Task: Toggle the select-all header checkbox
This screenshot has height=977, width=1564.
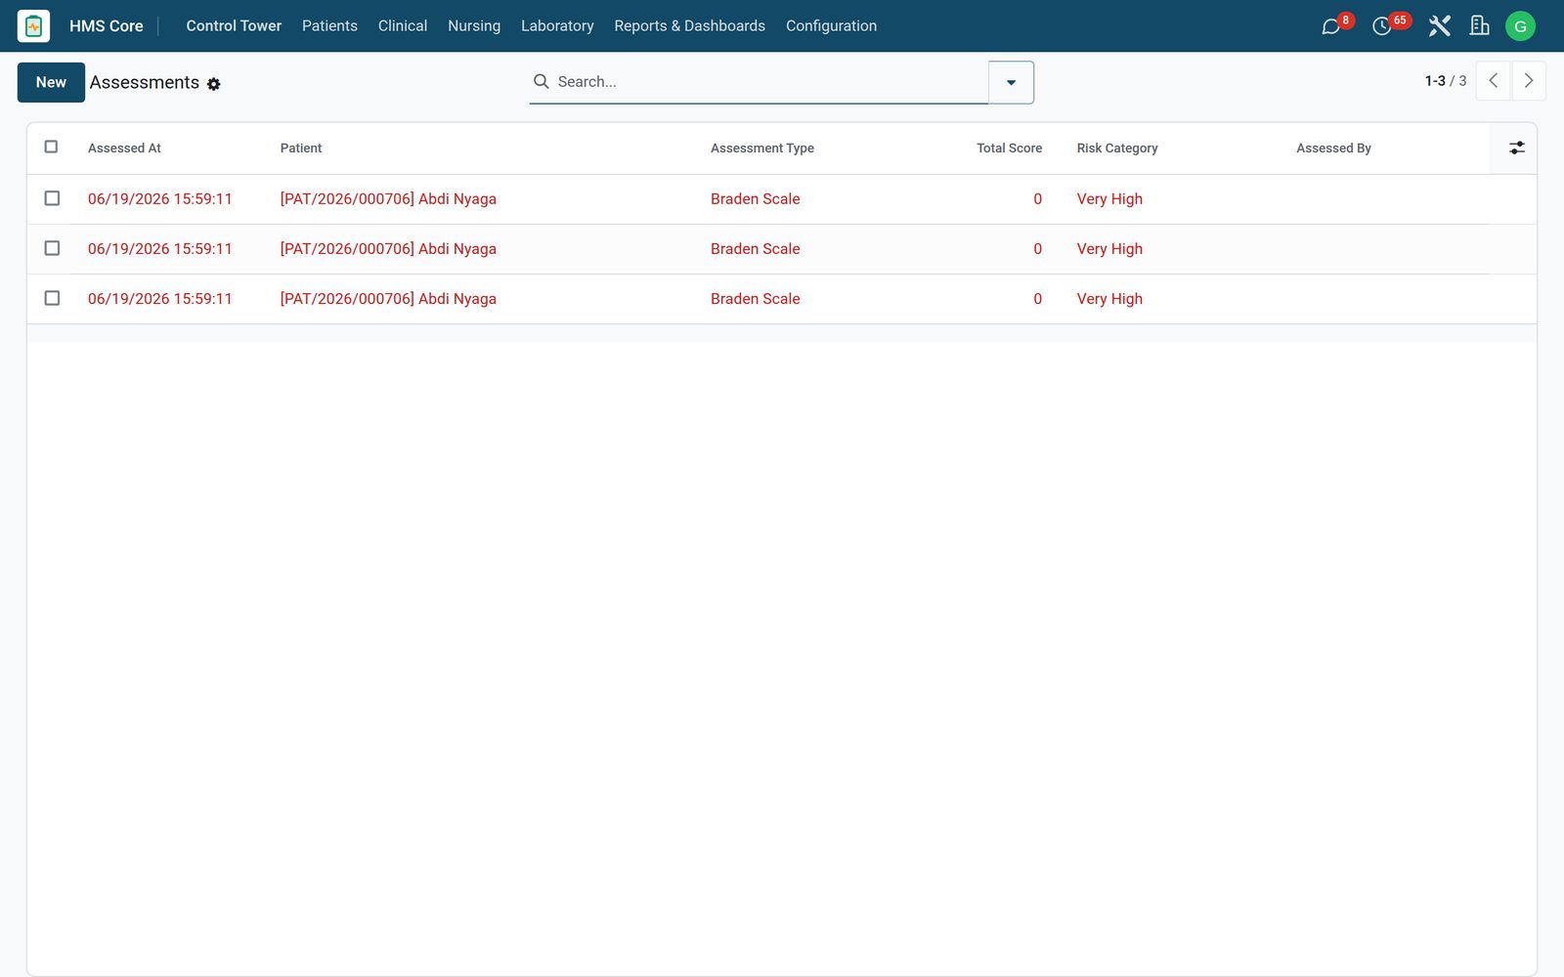Action: coord(52,148)
